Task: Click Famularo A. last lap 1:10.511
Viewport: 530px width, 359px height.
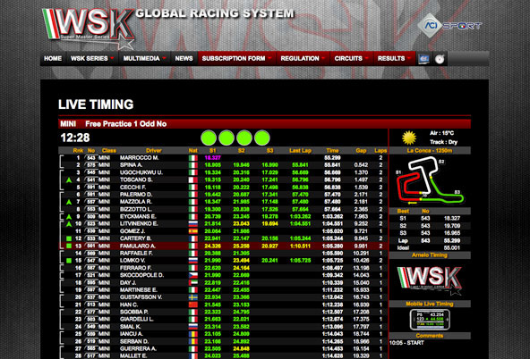Action: point(300,246)
